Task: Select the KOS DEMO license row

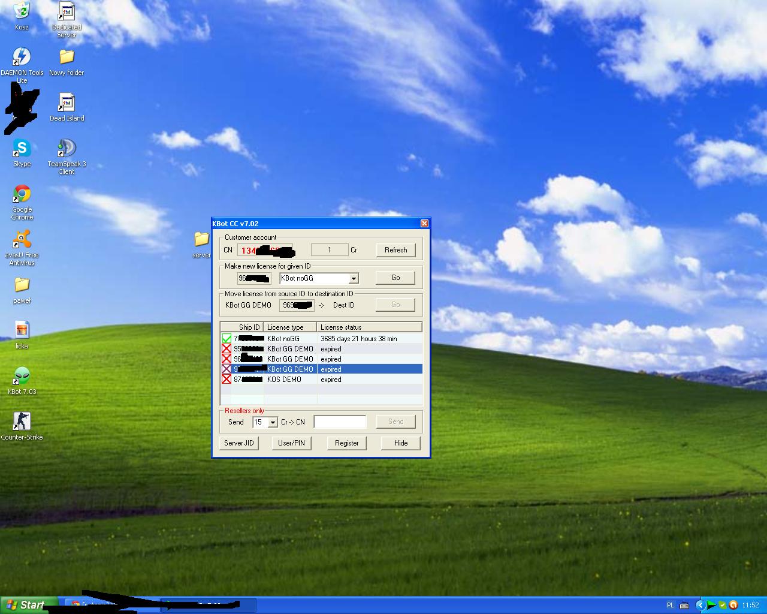Action: click(x=321, y=379)
